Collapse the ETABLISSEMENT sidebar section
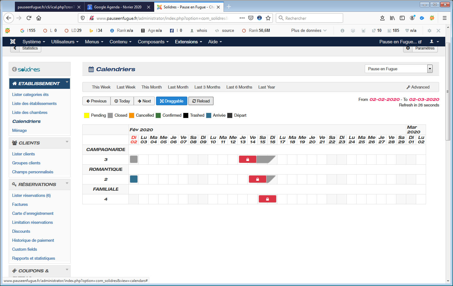The height and width of the screenshot is (286, 453). (x=67, y=82)
